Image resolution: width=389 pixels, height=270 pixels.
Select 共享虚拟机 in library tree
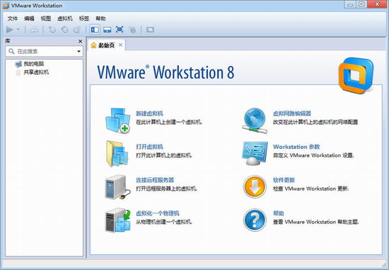coord(36,72)
